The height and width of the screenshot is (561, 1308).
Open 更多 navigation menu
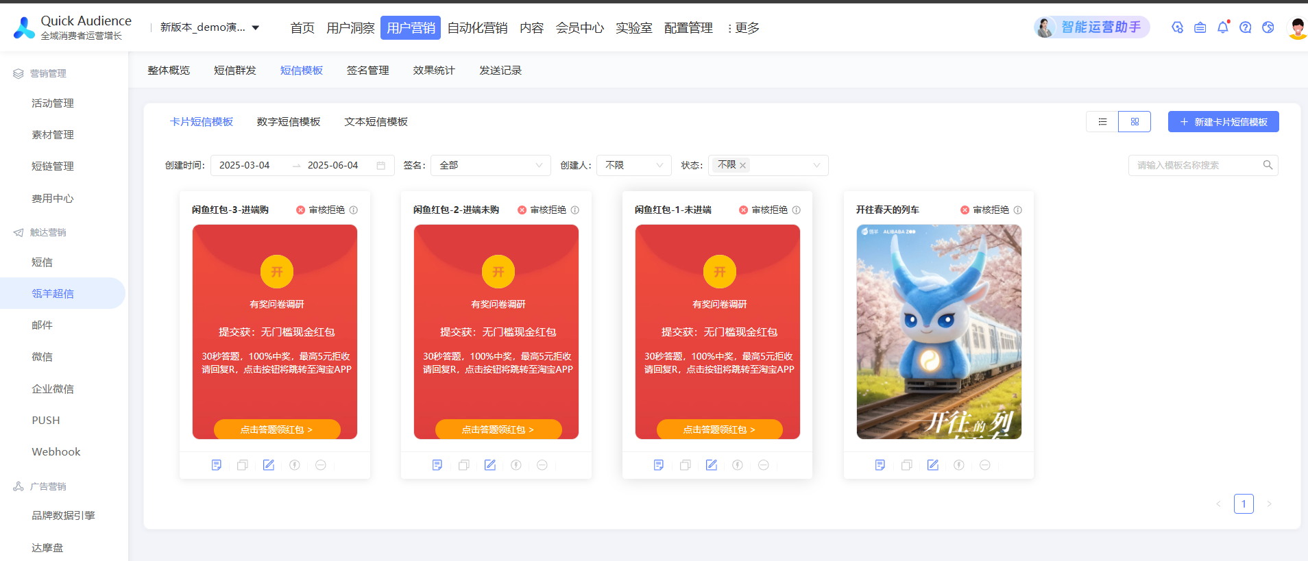click(744, 28)
